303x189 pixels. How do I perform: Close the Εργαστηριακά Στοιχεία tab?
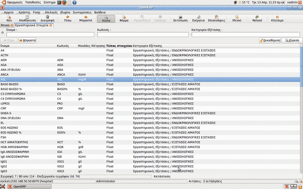click(51, 25)
